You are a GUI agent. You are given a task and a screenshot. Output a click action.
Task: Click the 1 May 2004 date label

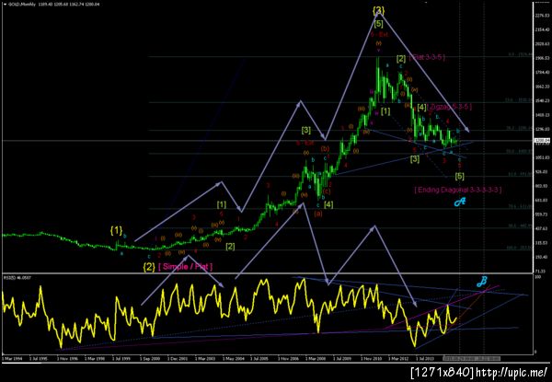tap(233, 358)
